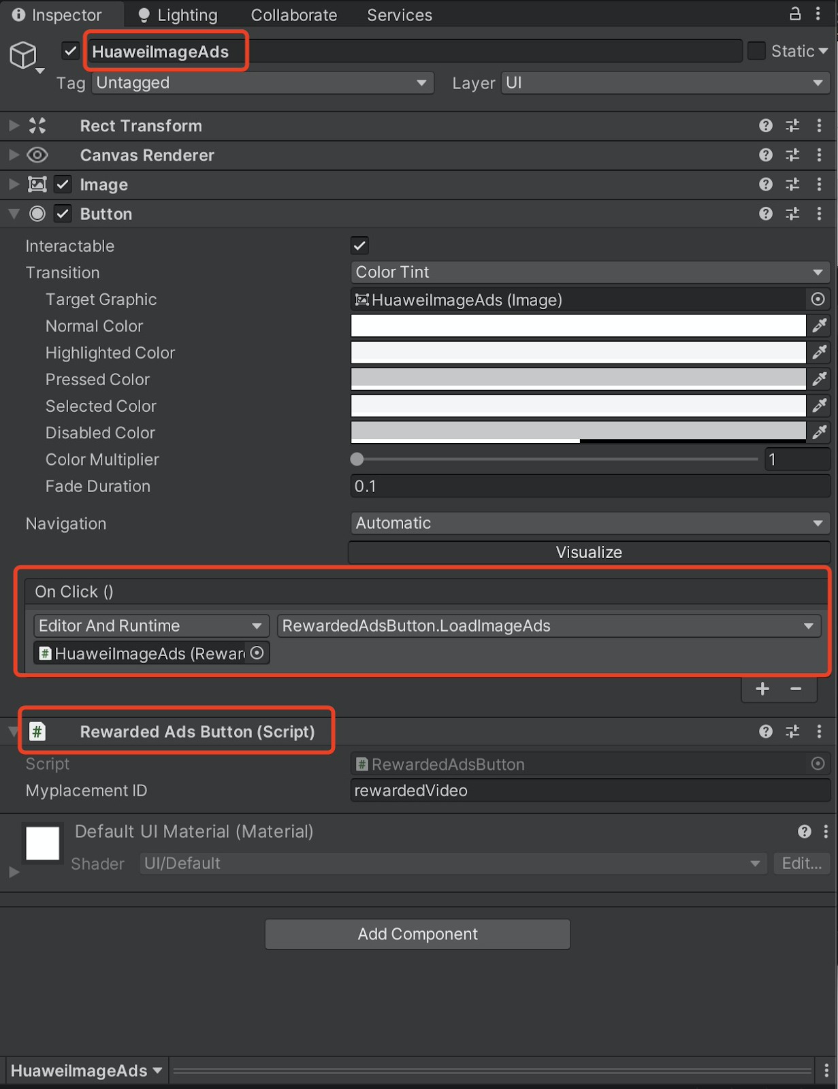Click Highlighted Color eyedropper
Image resolution: width=838 pixels, height=1089 pixels.
pyautogui.click(x=820, y=352)
